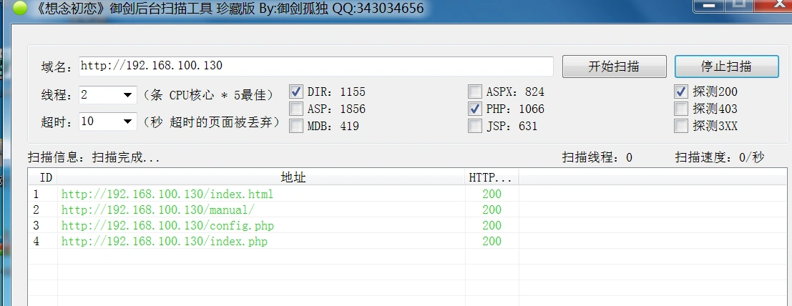This screenshot has height=306, width=792.
Task: Check the MDB: 419 option
Action: click(x=296, y=126)
